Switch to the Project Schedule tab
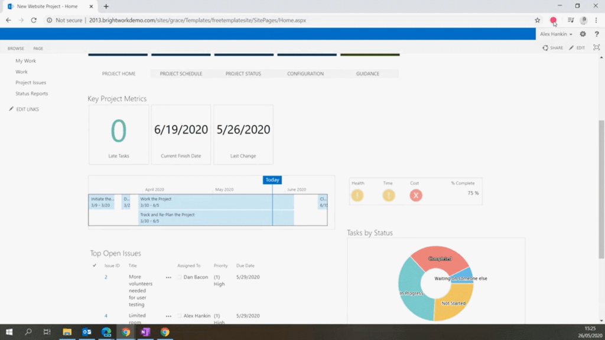 [181, 74]
